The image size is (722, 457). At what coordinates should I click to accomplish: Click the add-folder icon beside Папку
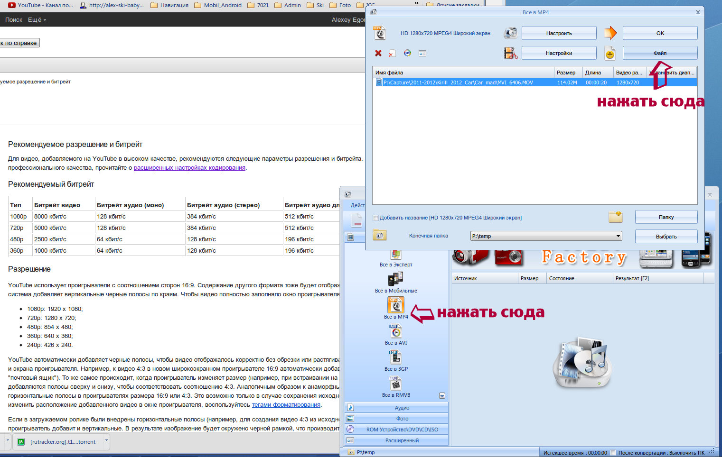[x=615, y=217]
